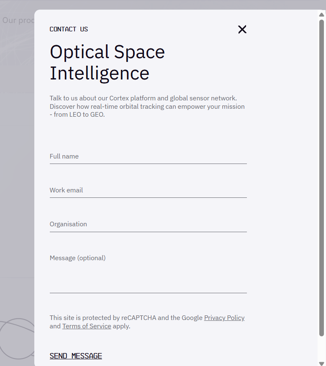Open the Google Privacy Policy link
Image resolution: width=326 pixels, height=366 pixels.
224,317
